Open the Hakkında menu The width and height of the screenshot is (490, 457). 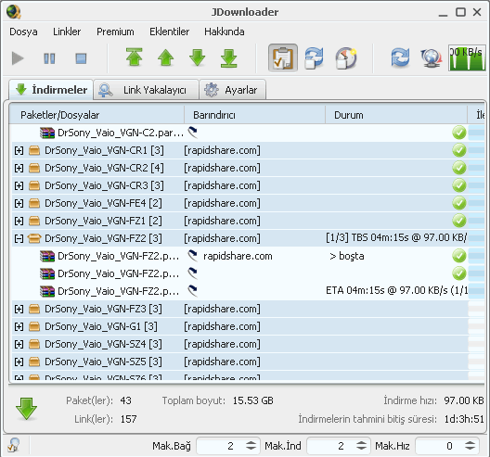coord(225,32)
